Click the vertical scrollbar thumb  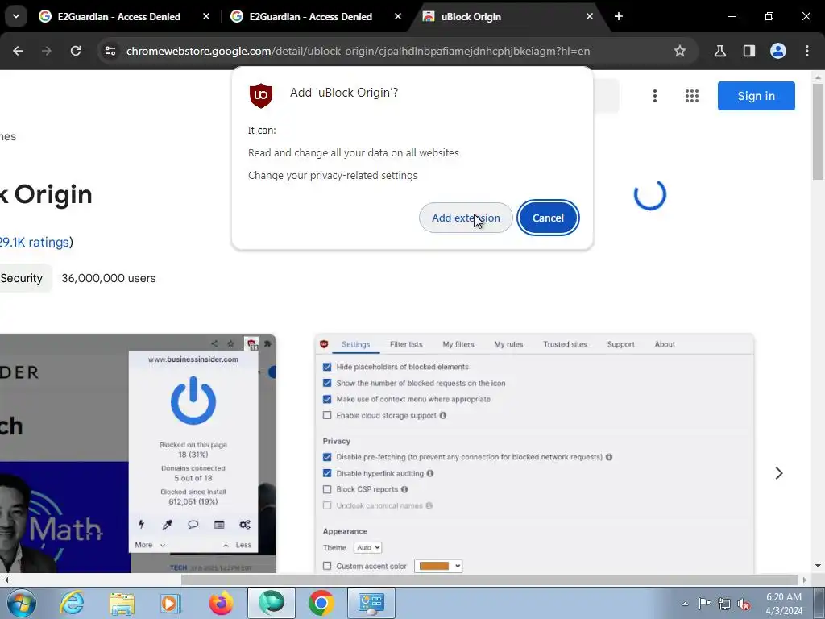click(x=818, y=131)
